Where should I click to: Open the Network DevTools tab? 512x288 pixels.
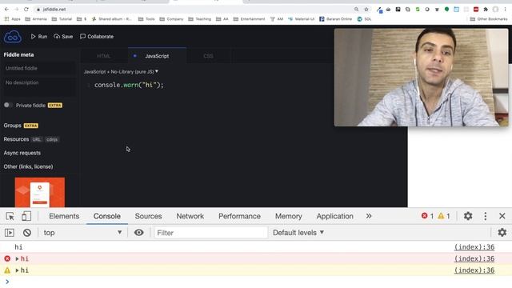tap(190, 216)
